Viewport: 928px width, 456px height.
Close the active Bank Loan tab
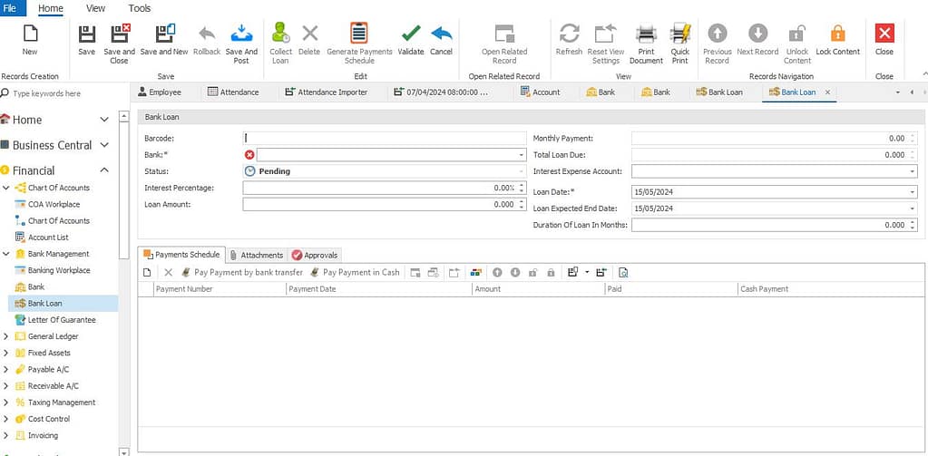click(827, 92)
